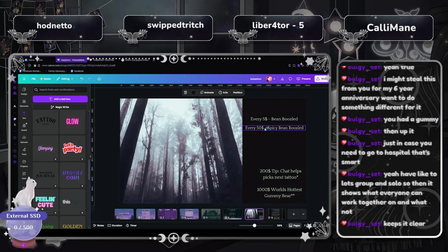Select the foggy forest image on slide
This screenshot has width=448, height=252.
(x=181, y=150)
